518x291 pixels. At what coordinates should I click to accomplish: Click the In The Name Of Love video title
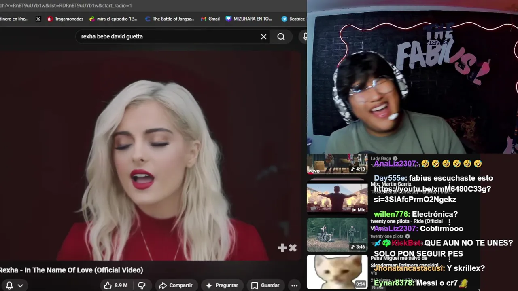pyautogui.click(x=72, y=270)
